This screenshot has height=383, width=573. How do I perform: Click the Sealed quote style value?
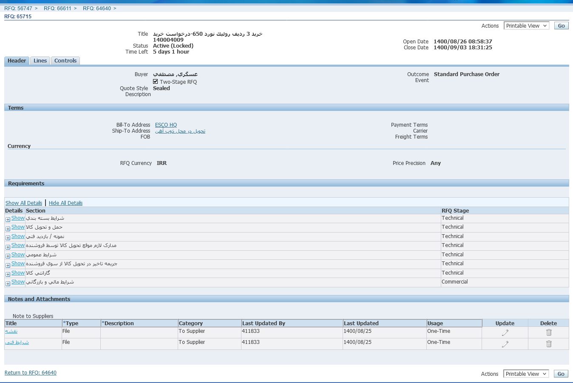click(x=162, y=88)
